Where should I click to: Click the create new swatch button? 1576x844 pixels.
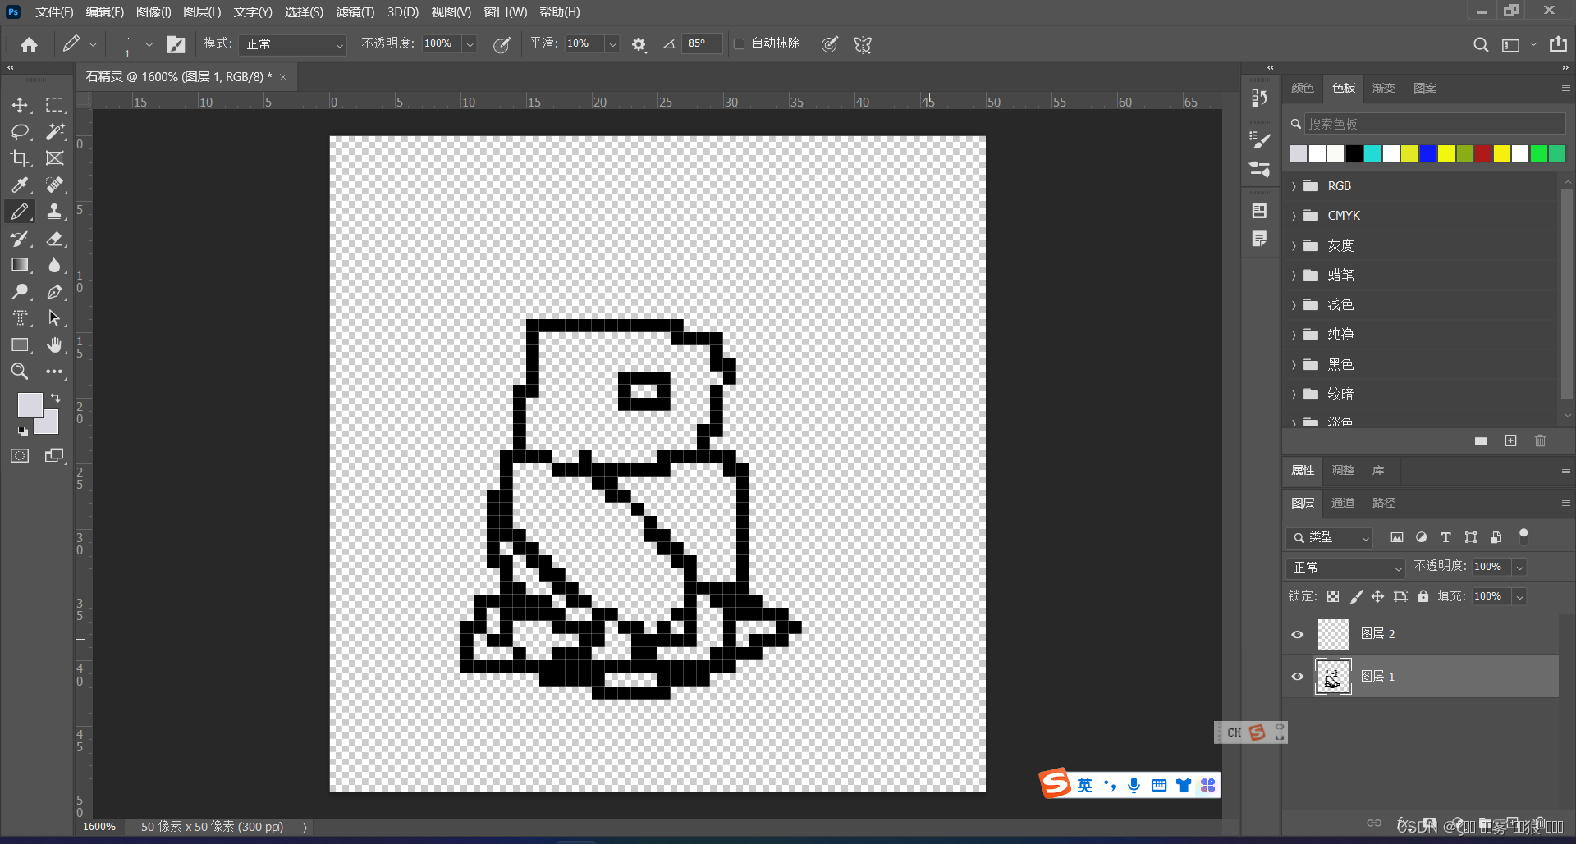click(1510, 440)
